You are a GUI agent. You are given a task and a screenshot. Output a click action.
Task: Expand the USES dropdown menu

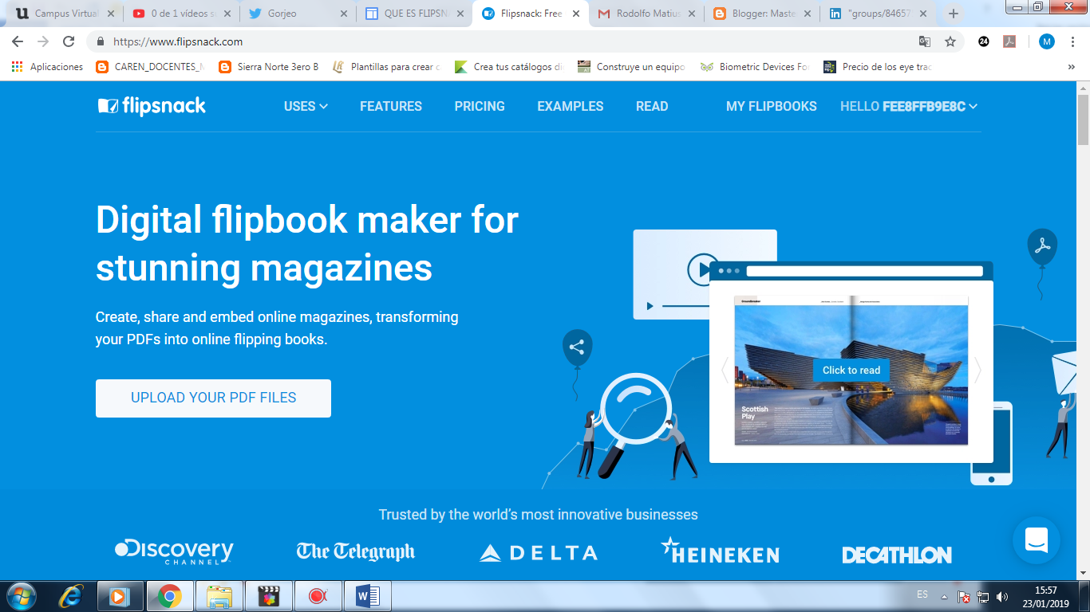(305, 105)
